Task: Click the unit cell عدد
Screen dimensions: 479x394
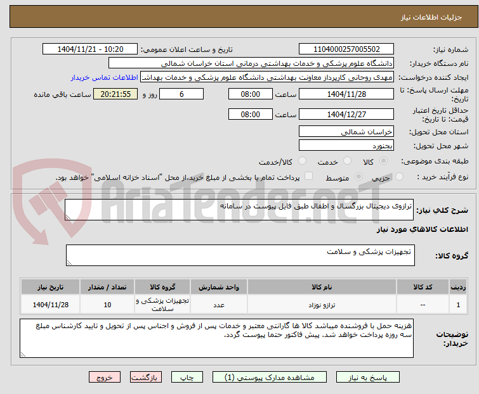Action: 219,305
